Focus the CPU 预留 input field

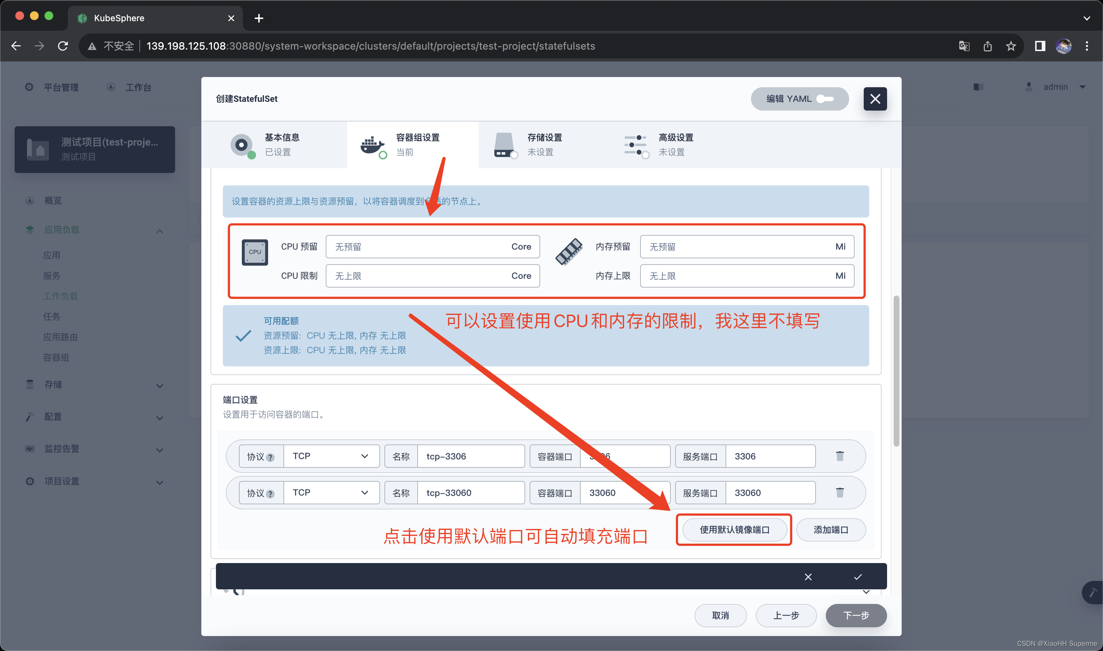coord(417,247)
